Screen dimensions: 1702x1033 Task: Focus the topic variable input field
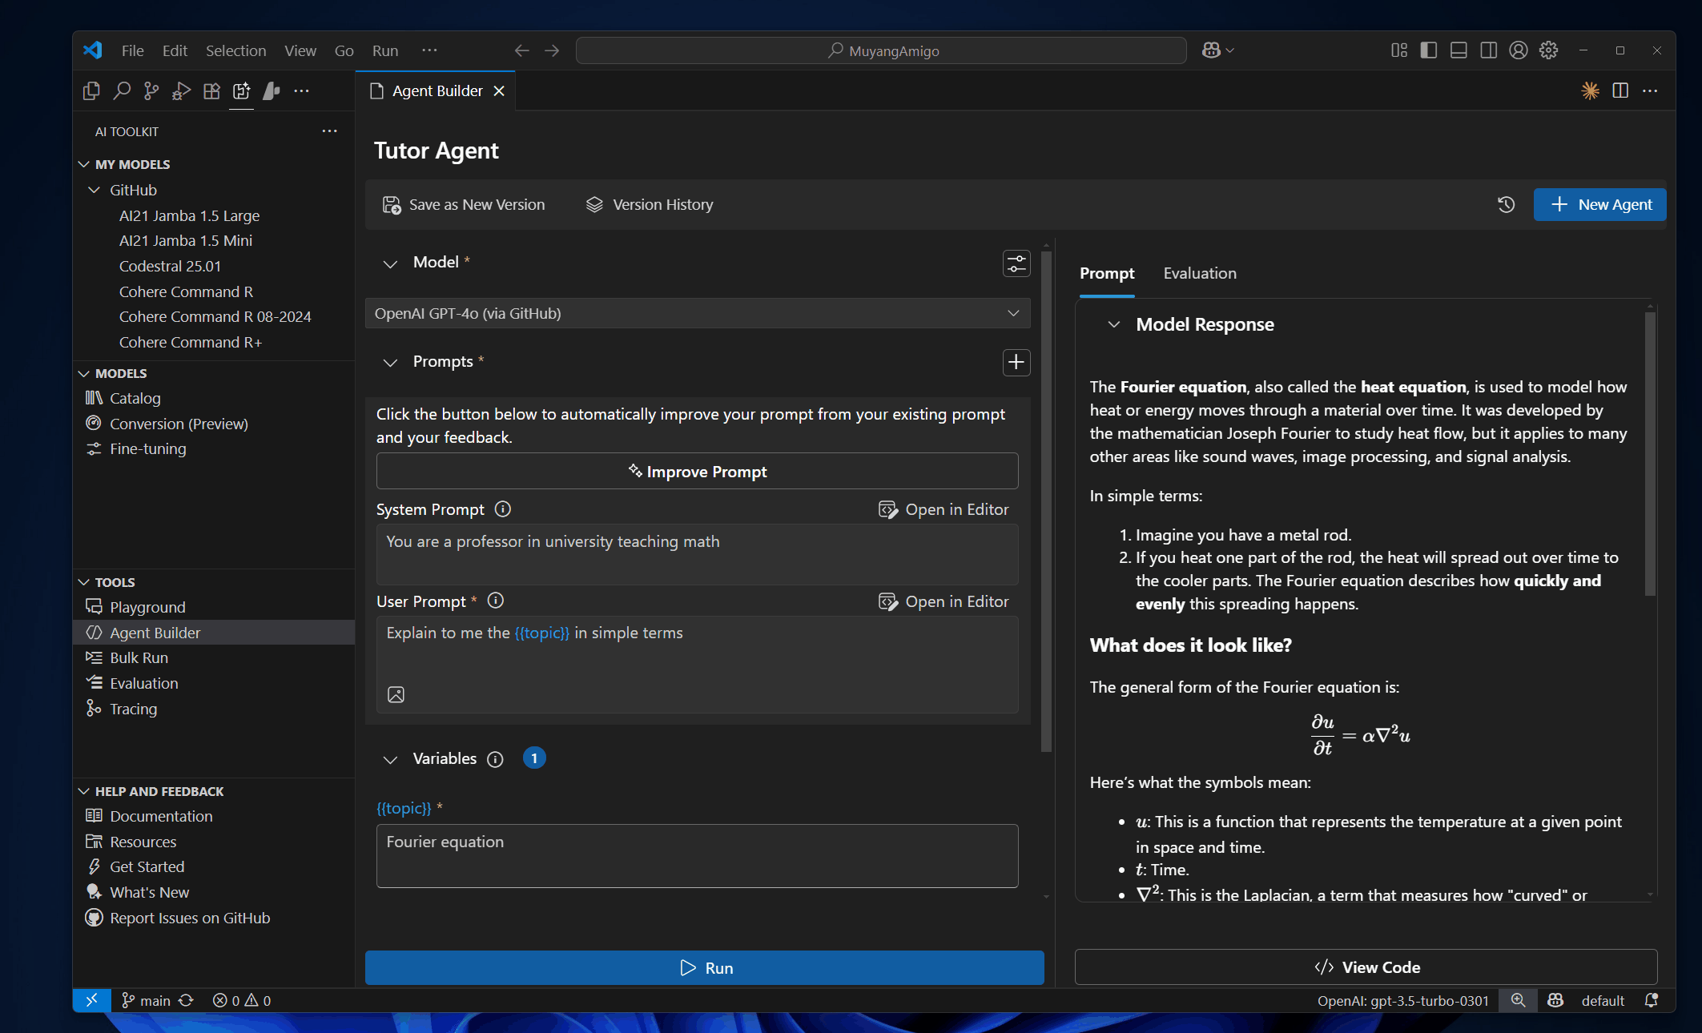tap(698, 856)
